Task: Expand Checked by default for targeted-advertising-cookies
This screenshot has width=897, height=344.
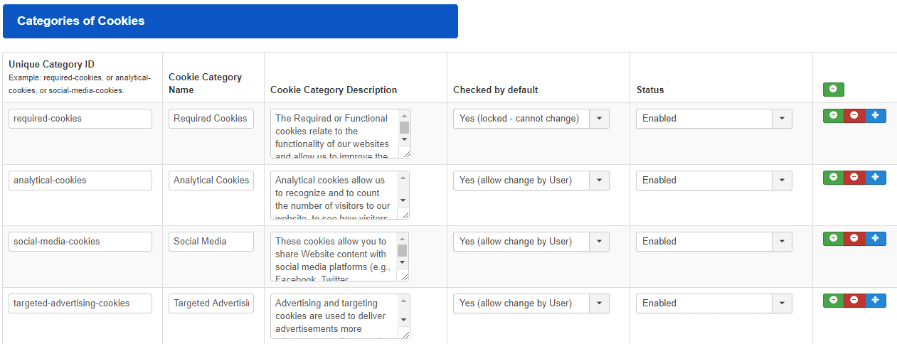Action: [x=531, y=303]
